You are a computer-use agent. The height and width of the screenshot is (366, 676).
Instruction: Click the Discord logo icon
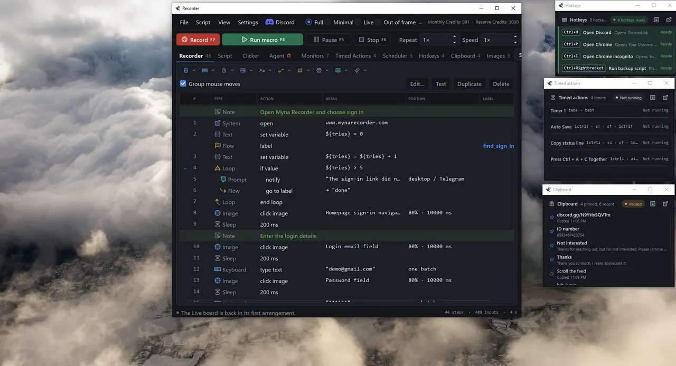tap(269, 22)
